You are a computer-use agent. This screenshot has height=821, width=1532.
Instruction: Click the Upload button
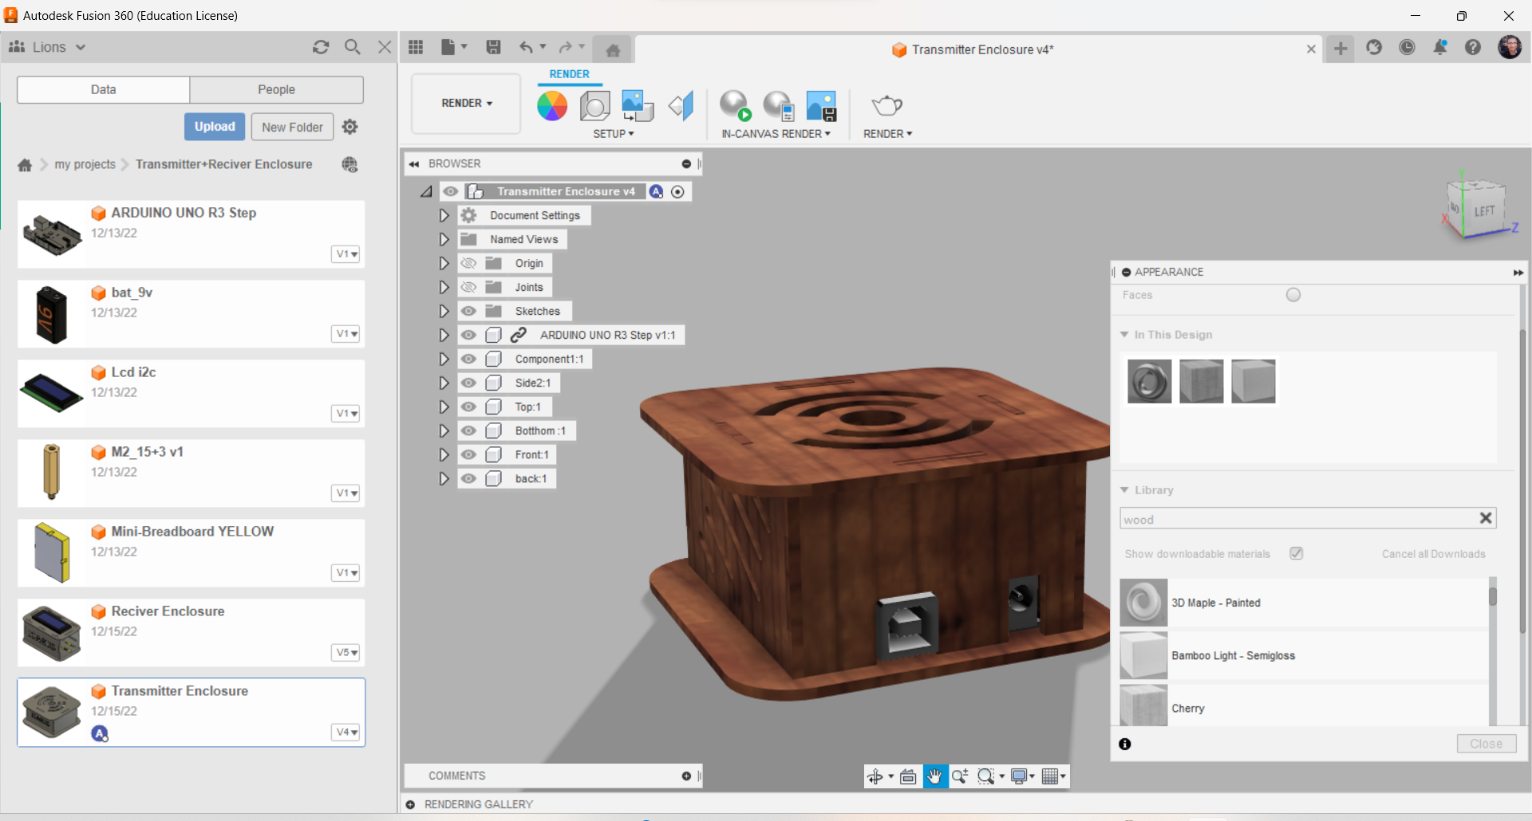(215, 127)
